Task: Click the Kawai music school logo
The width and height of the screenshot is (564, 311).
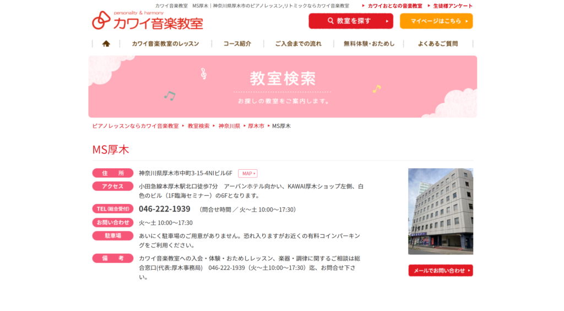Action: point(148,20)
